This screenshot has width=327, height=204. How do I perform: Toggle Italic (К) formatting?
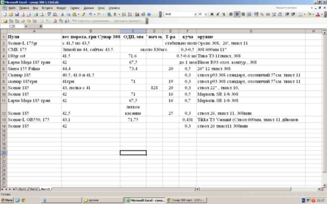[218, 14]
